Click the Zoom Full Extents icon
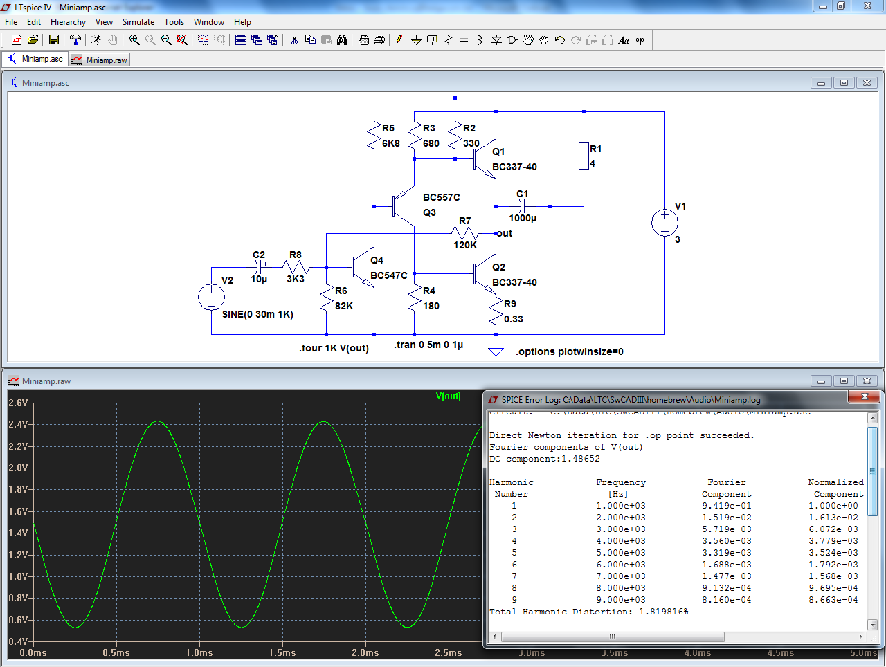The width and height of the screenshot is (886, 667). coord(182,40)
